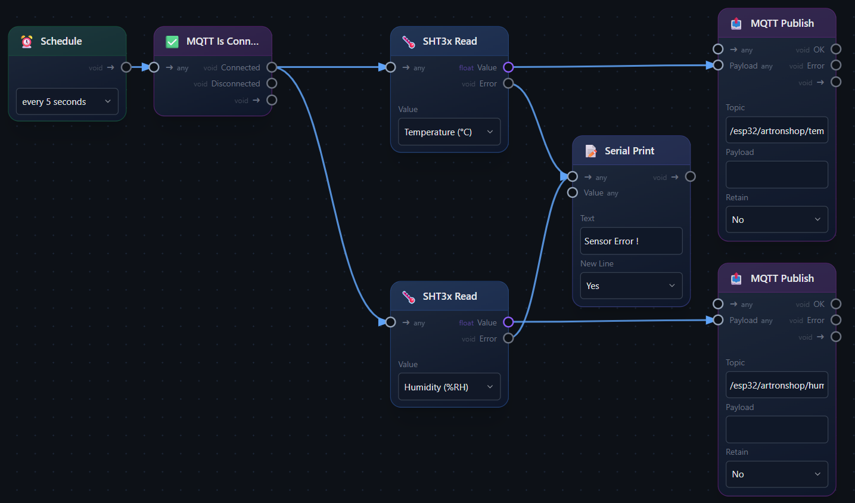The height and width of the screenshot is (503, 855).
Task: Click OK output port on humidity MQTT Publish node
Action: tap(836, 304)
